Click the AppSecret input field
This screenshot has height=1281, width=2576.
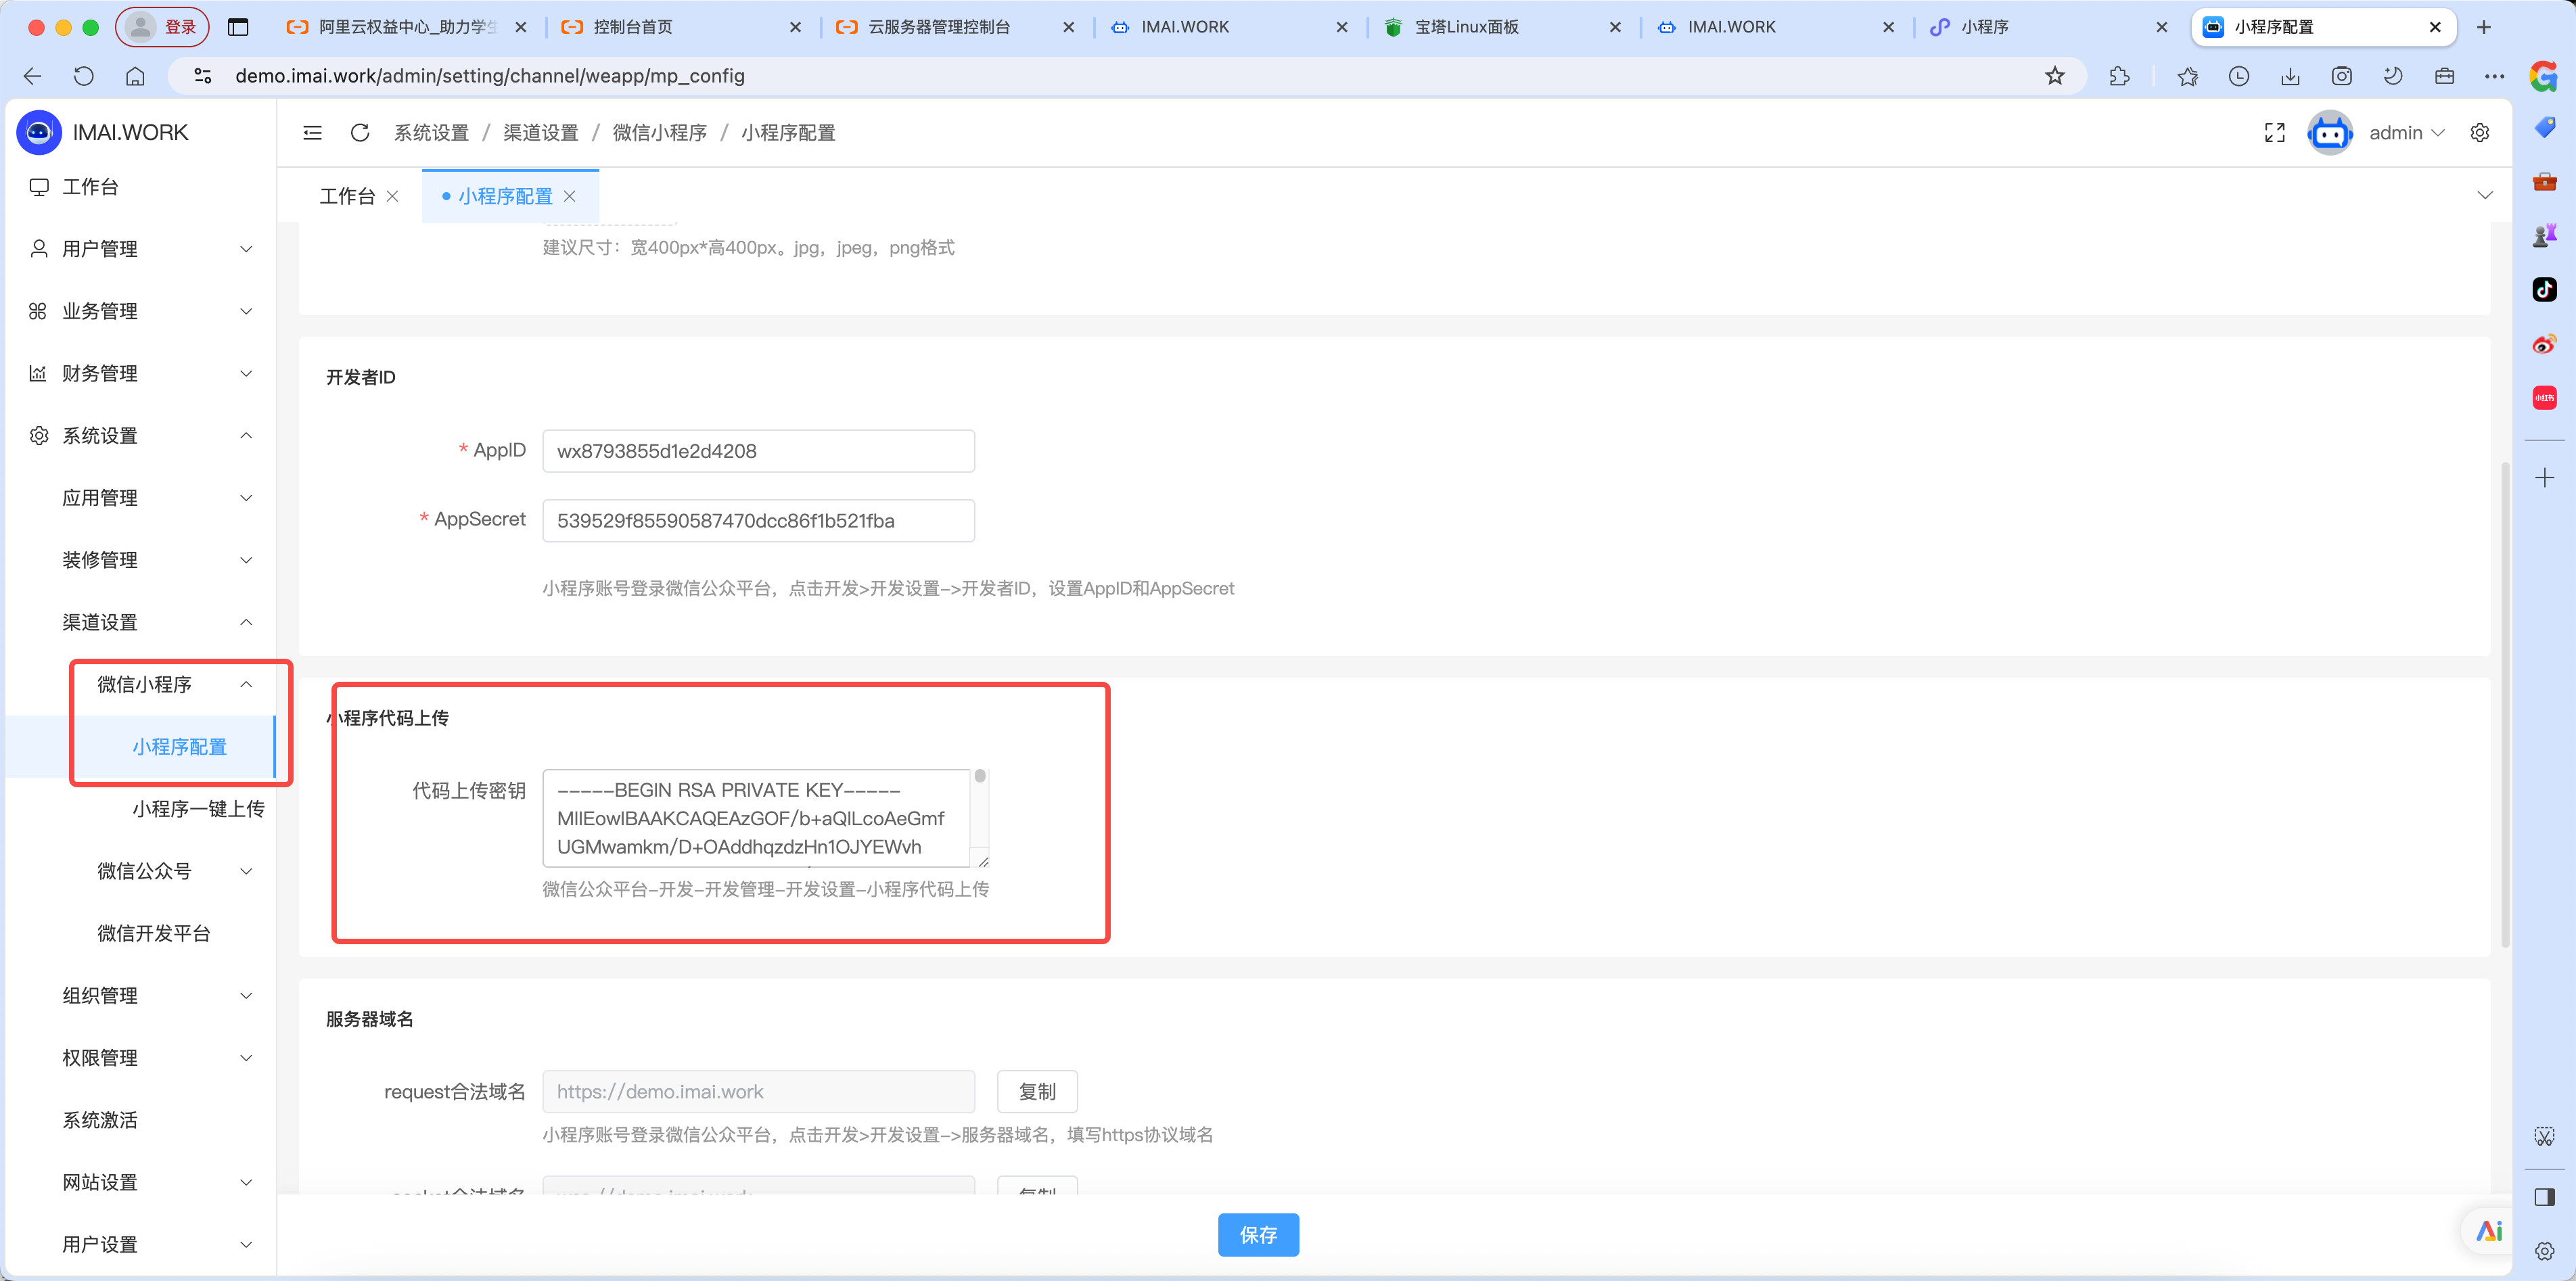pos(758,521)
